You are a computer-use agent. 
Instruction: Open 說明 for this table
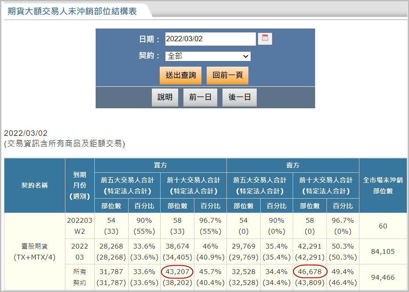(x=165, y=97)
